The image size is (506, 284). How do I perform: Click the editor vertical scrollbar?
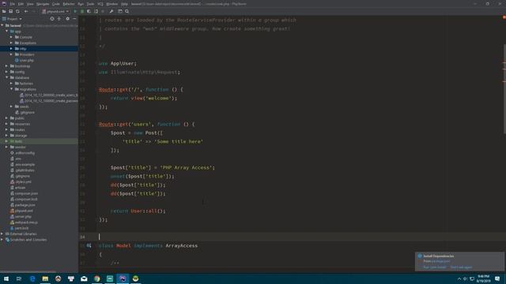point(504,89)
